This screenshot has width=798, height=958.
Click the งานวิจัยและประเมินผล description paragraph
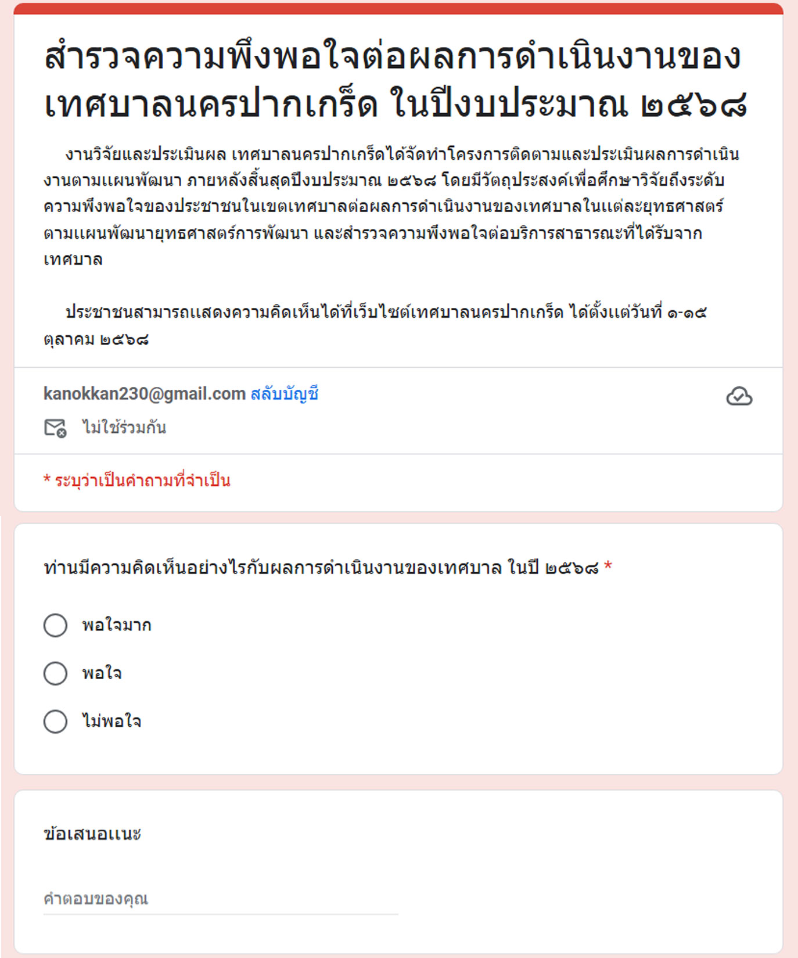pyautogui.click(x=383, y=206)
